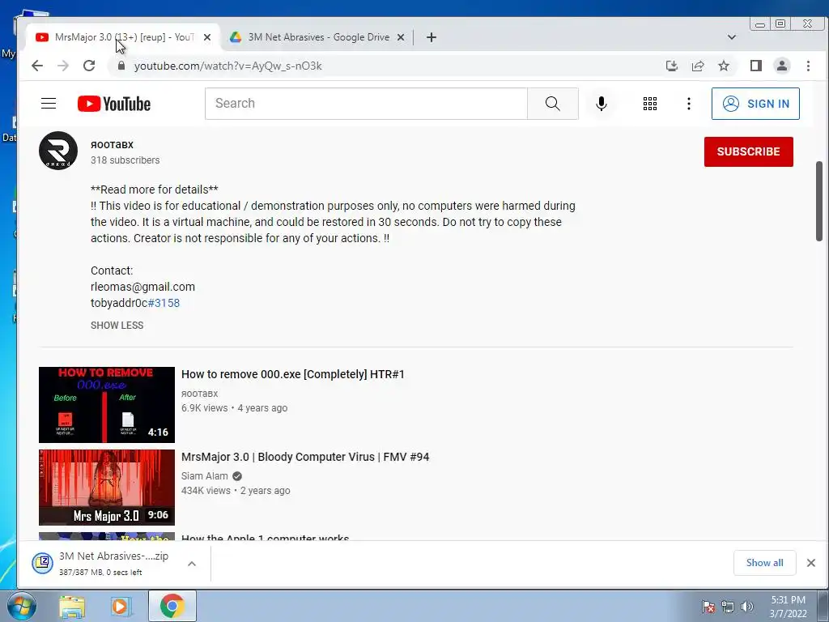
Task: Open YouTube apps grid
Action: coord(650,104)
